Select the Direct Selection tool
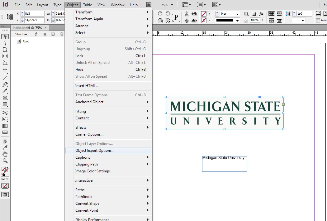 tap(5, 43)
